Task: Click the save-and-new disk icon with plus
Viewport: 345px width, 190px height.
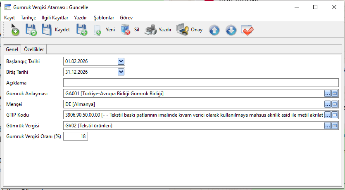Action: point(81,30)
